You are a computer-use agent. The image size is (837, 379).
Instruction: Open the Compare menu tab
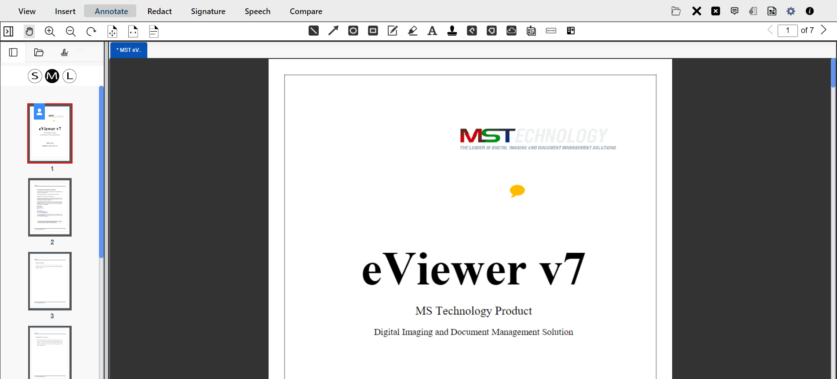pyautogui.click(x=306, y=11)
